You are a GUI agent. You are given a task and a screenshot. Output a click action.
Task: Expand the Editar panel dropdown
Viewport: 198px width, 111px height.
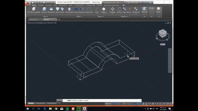(x=79, y=16)
